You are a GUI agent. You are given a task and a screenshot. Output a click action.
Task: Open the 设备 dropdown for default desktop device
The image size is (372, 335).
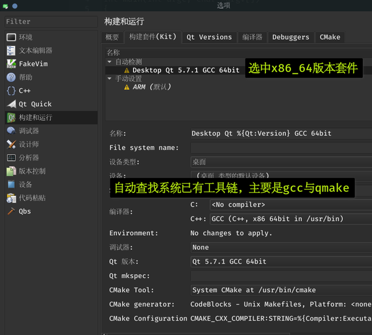coord(281,175)
